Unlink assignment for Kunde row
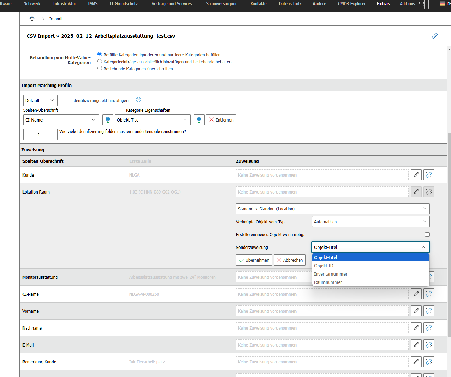The width and height of the screenshot is (451, 377). pos(429,175)
